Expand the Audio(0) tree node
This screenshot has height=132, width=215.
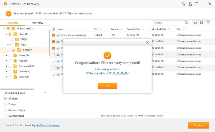click(6, 61)
